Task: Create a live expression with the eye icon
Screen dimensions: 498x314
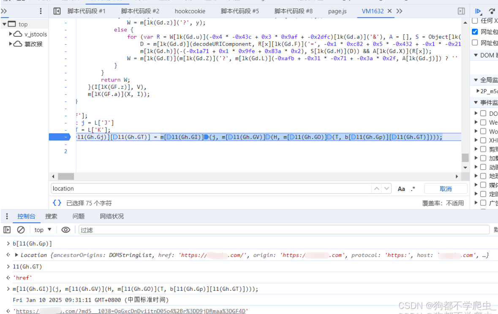Action: [65, 229]
